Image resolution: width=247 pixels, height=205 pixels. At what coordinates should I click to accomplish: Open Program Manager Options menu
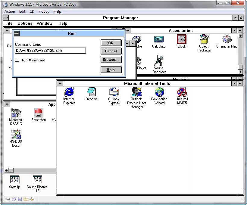pyautogui.click(x=25, y=23)
